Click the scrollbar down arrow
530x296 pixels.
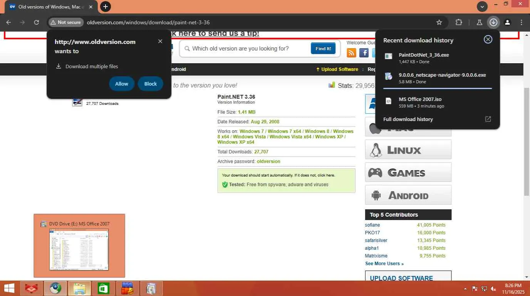pos(527,277)
